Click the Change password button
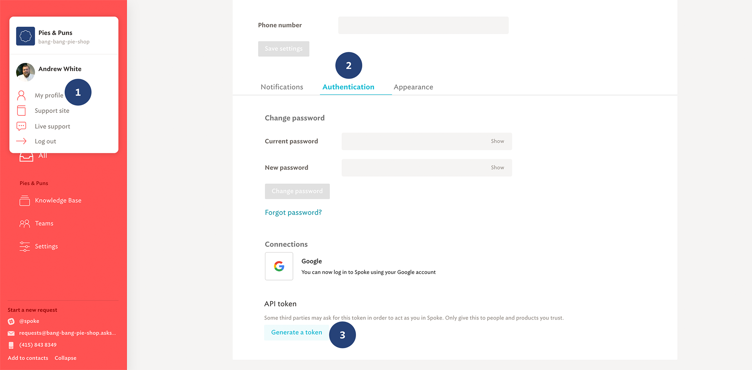The image size is (752, 370). (x=297, y=191)
